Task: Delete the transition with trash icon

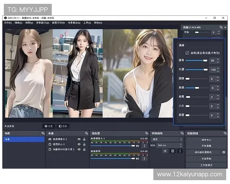Action: coord(172,151)
